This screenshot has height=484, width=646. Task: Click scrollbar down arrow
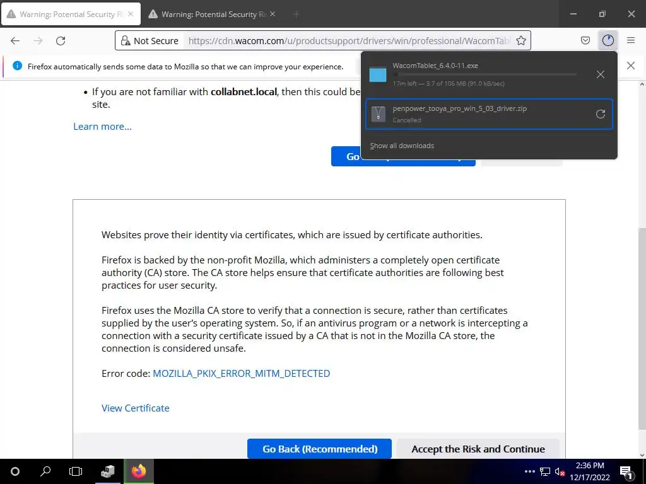(642, 455)
